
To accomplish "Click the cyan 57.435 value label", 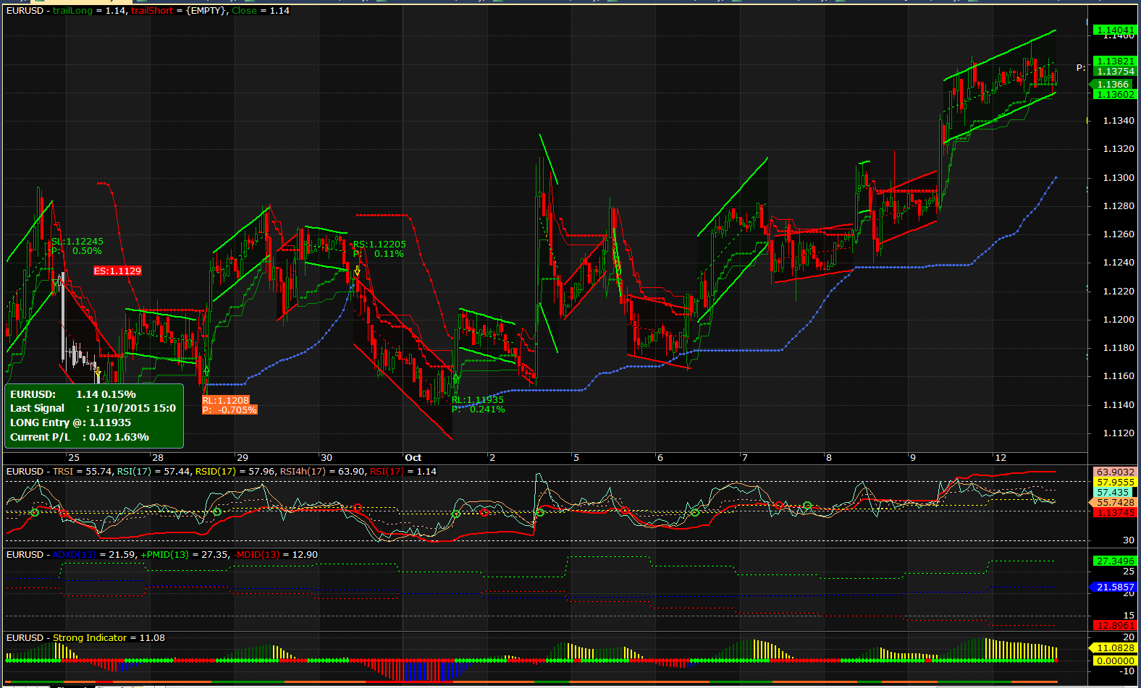I will (x=1113, y=493).
